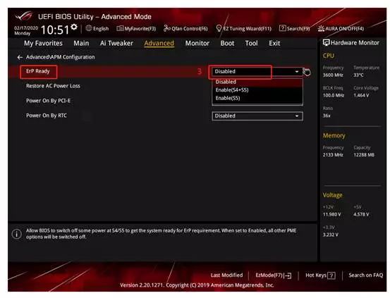Switch to the Main tab
This screenshot has height=298, width=390.
click(x=81, y=43)
